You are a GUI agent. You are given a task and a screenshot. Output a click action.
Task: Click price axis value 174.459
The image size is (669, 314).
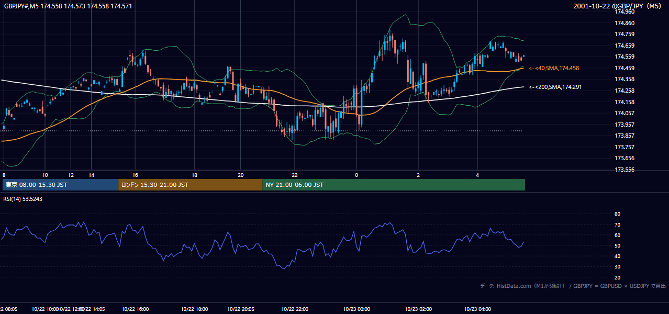point(624,68)
